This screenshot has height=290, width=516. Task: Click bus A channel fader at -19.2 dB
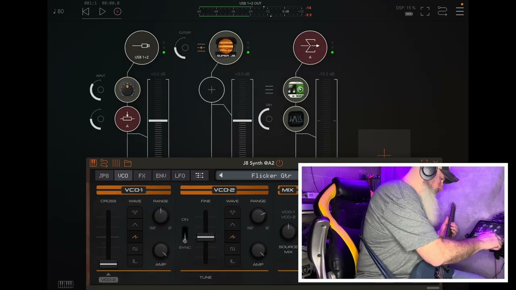click(x=327, y=120)
